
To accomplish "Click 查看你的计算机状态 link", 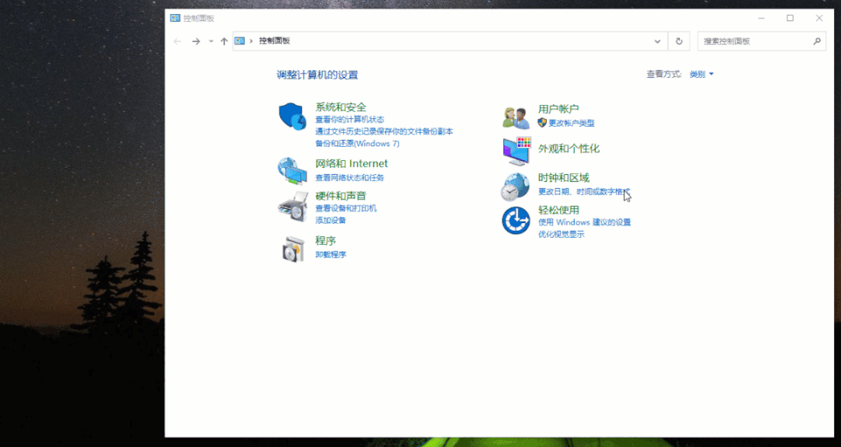I will tap(350, 120).
